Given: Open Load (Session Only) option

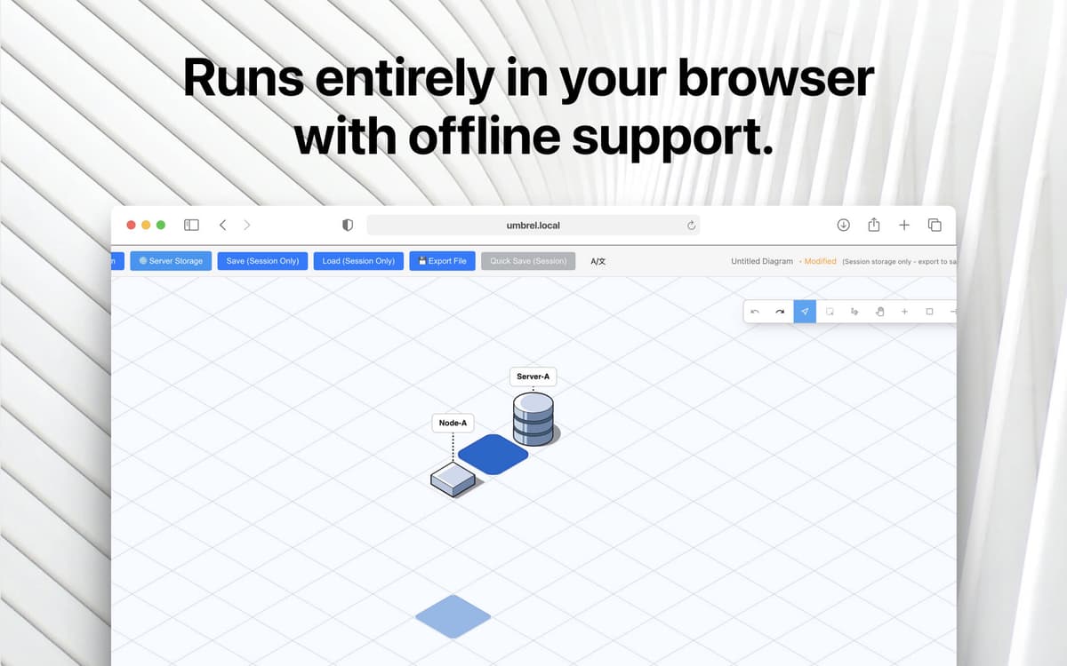Looking at the screenshot, I should 358,260.
